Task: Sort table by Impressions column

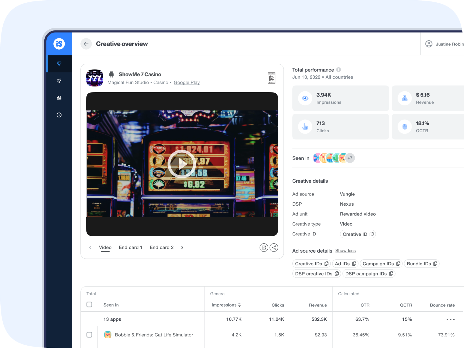Action: point(226,305)
